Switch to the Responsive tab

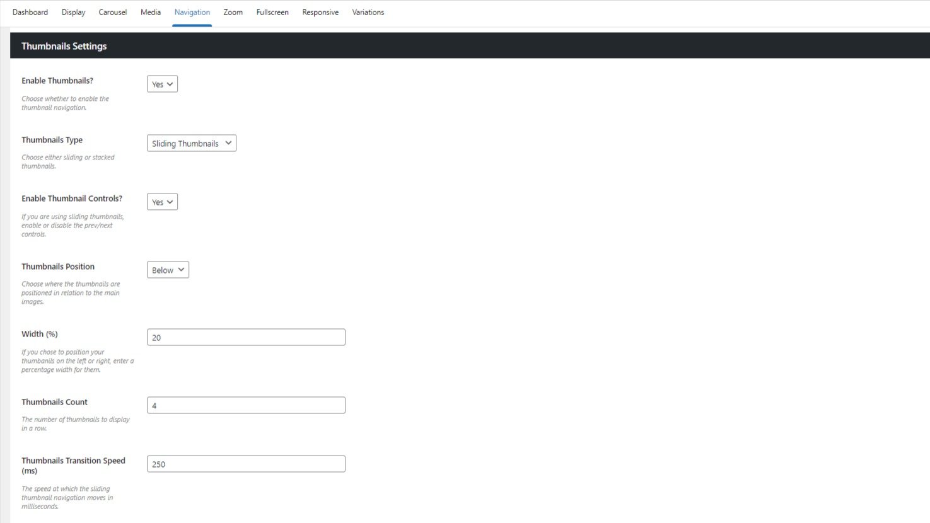(x=320, y=12)
